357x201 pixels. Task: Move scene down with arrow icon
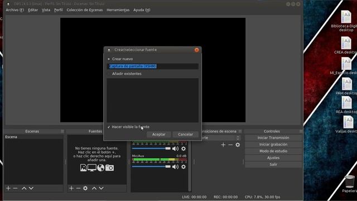[x=31, y=188]
